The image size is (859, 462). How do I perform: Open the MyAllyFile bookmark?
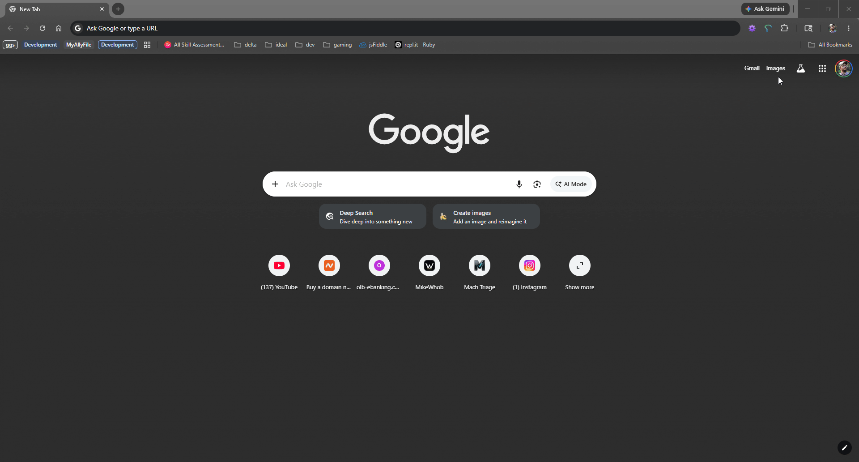point(79,45)
